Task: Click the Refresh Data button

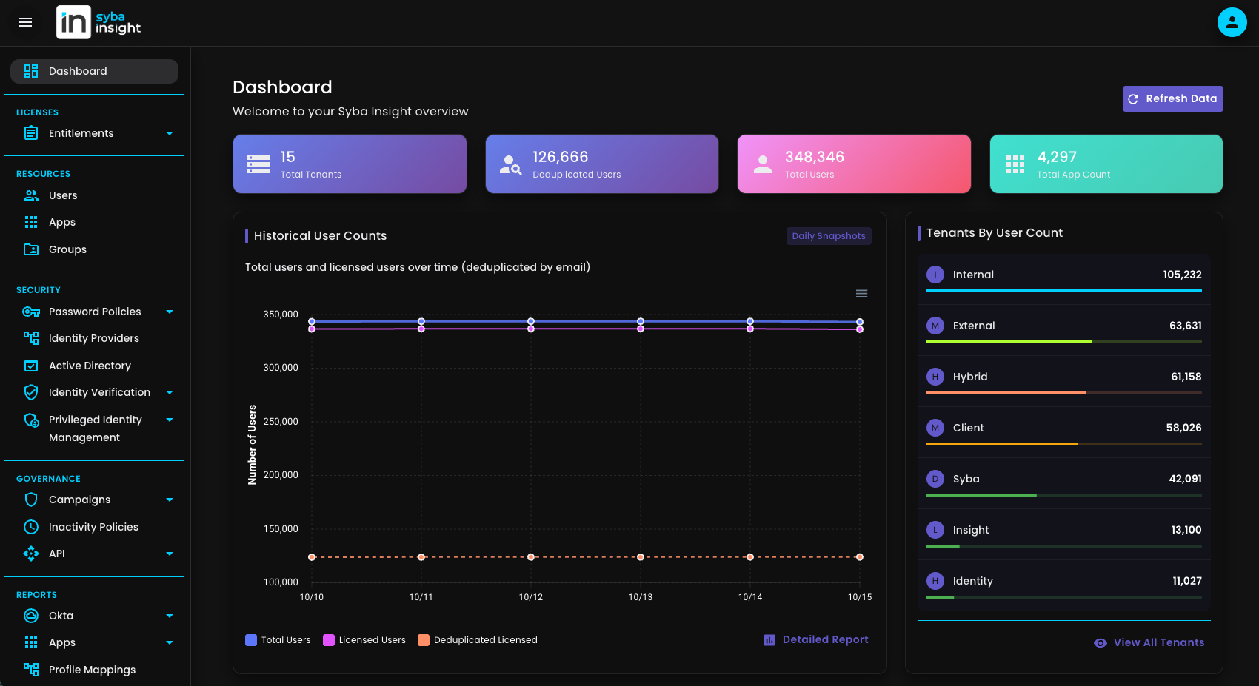Action: [x=1172, y=98]
